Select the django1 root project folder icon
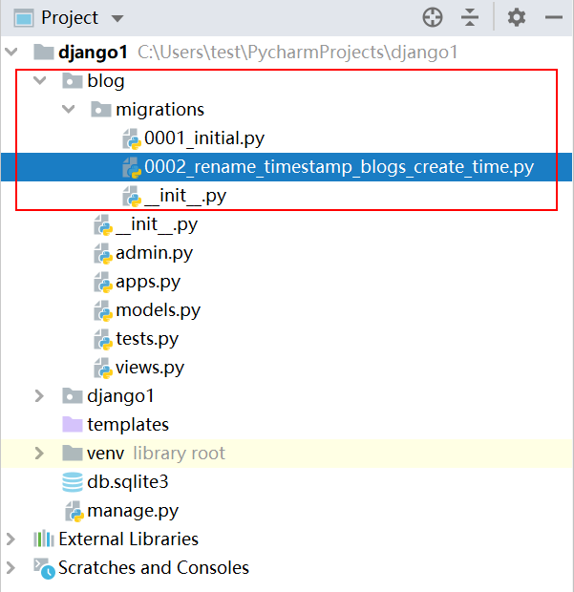 [43, 53]
